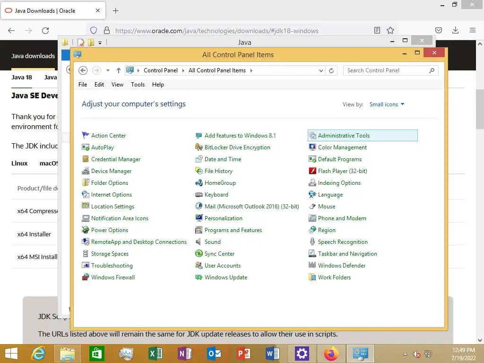
Task: Open the Edit menu
Action: click(99, 85)
